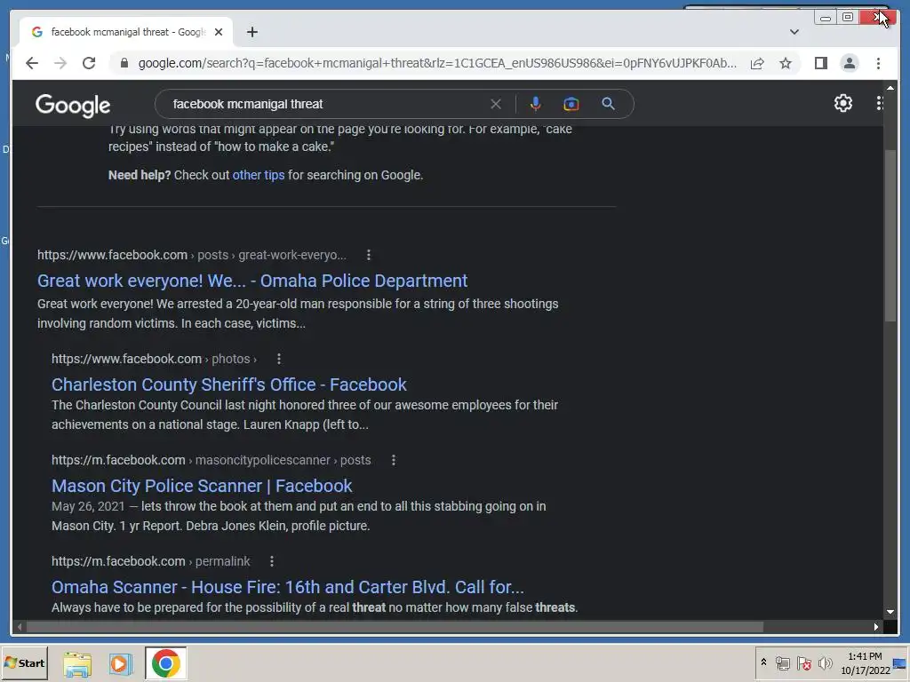Click the scroll up arrow
Screen dimensions: 910x682
point(890,88)
